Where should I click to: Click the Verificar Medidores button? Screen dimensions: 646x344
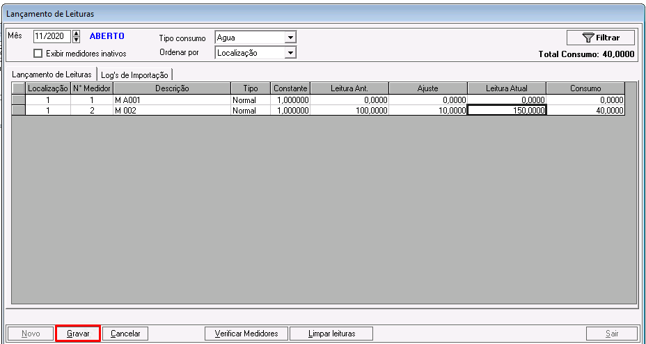(x=246, y=334)
